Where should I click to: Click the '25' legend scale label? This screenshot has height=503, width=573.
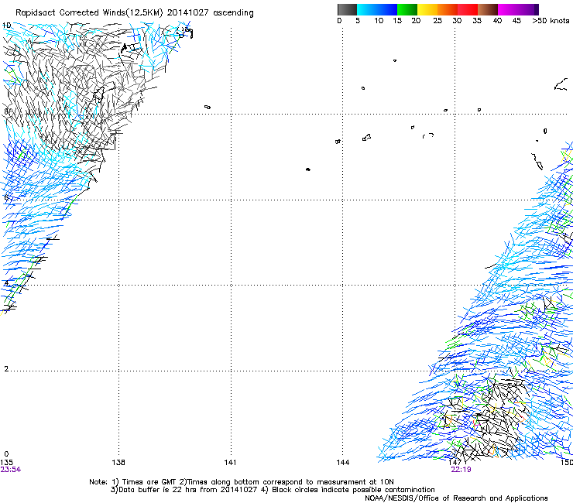click(437, 21)
